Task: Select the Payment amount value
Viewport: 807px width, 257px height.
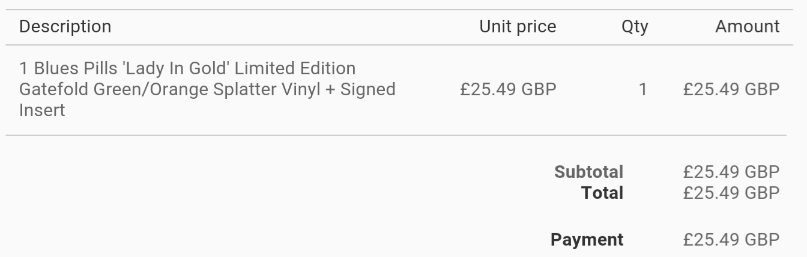Action: point(731,240)
